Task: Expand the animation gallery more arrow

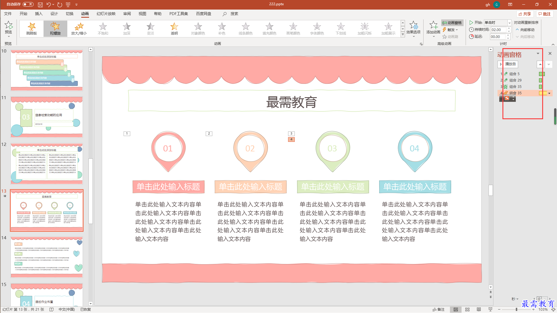Action: point(403,35)
